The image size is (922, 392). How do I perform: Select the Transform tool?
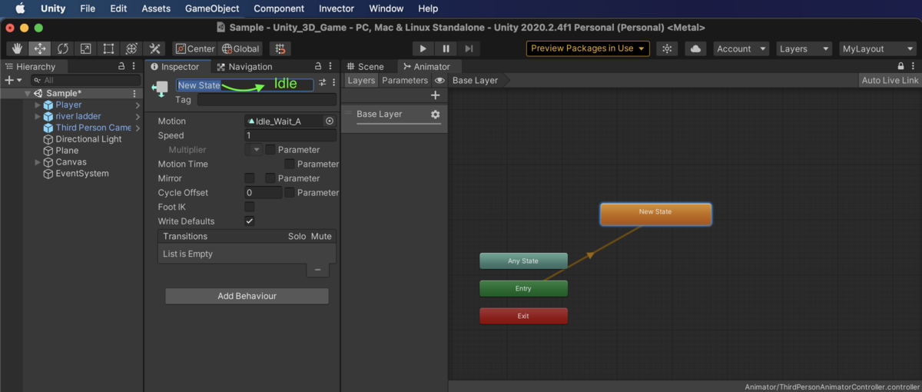click(131, 48)
